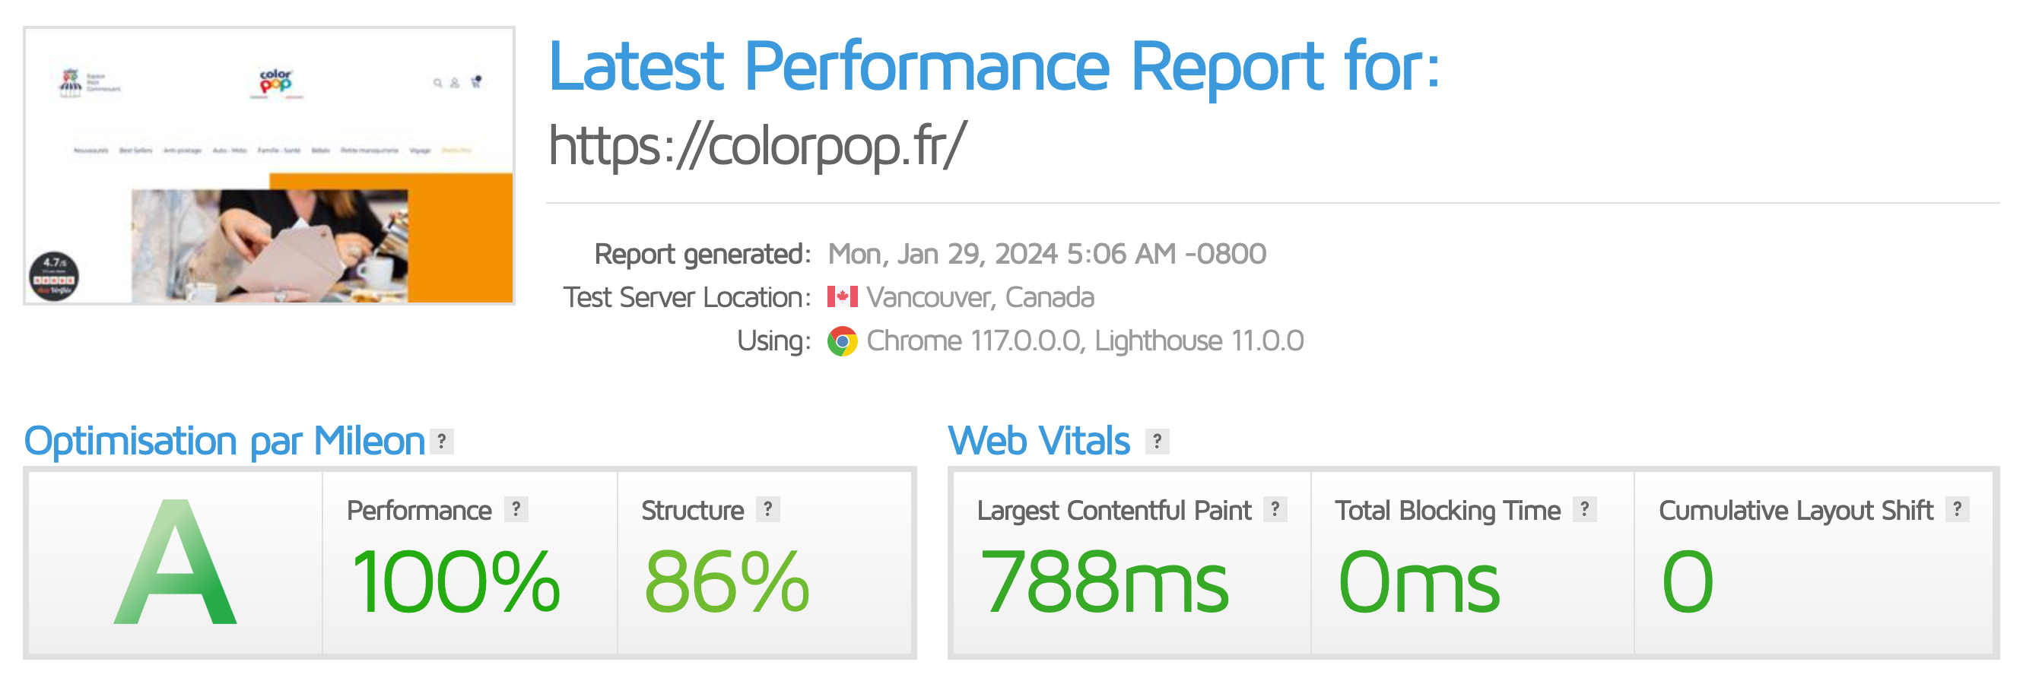This screenshot has width=2023, height=681.
Task: Select Best Sellers in the navigation menu
Action: [137, 150]
